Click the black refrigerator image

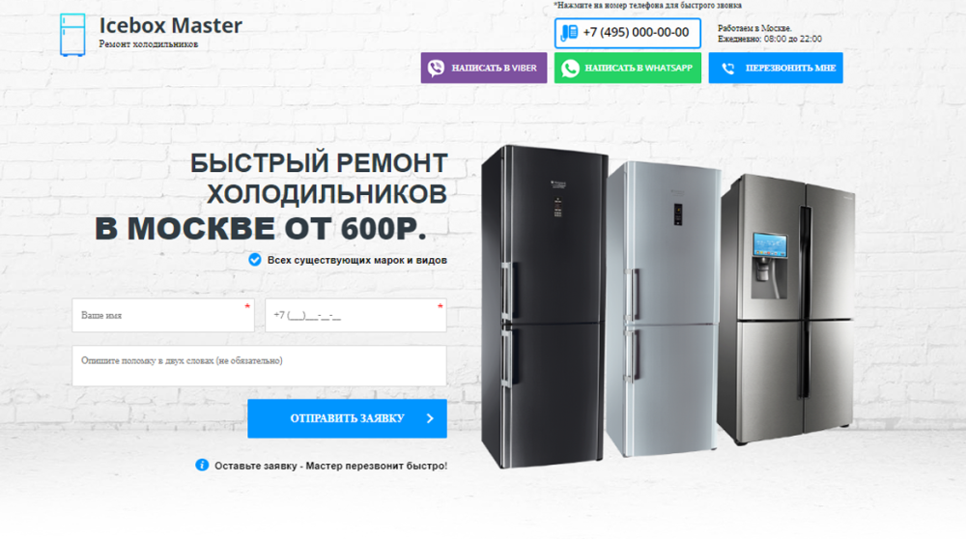click(x=543, y=306)
